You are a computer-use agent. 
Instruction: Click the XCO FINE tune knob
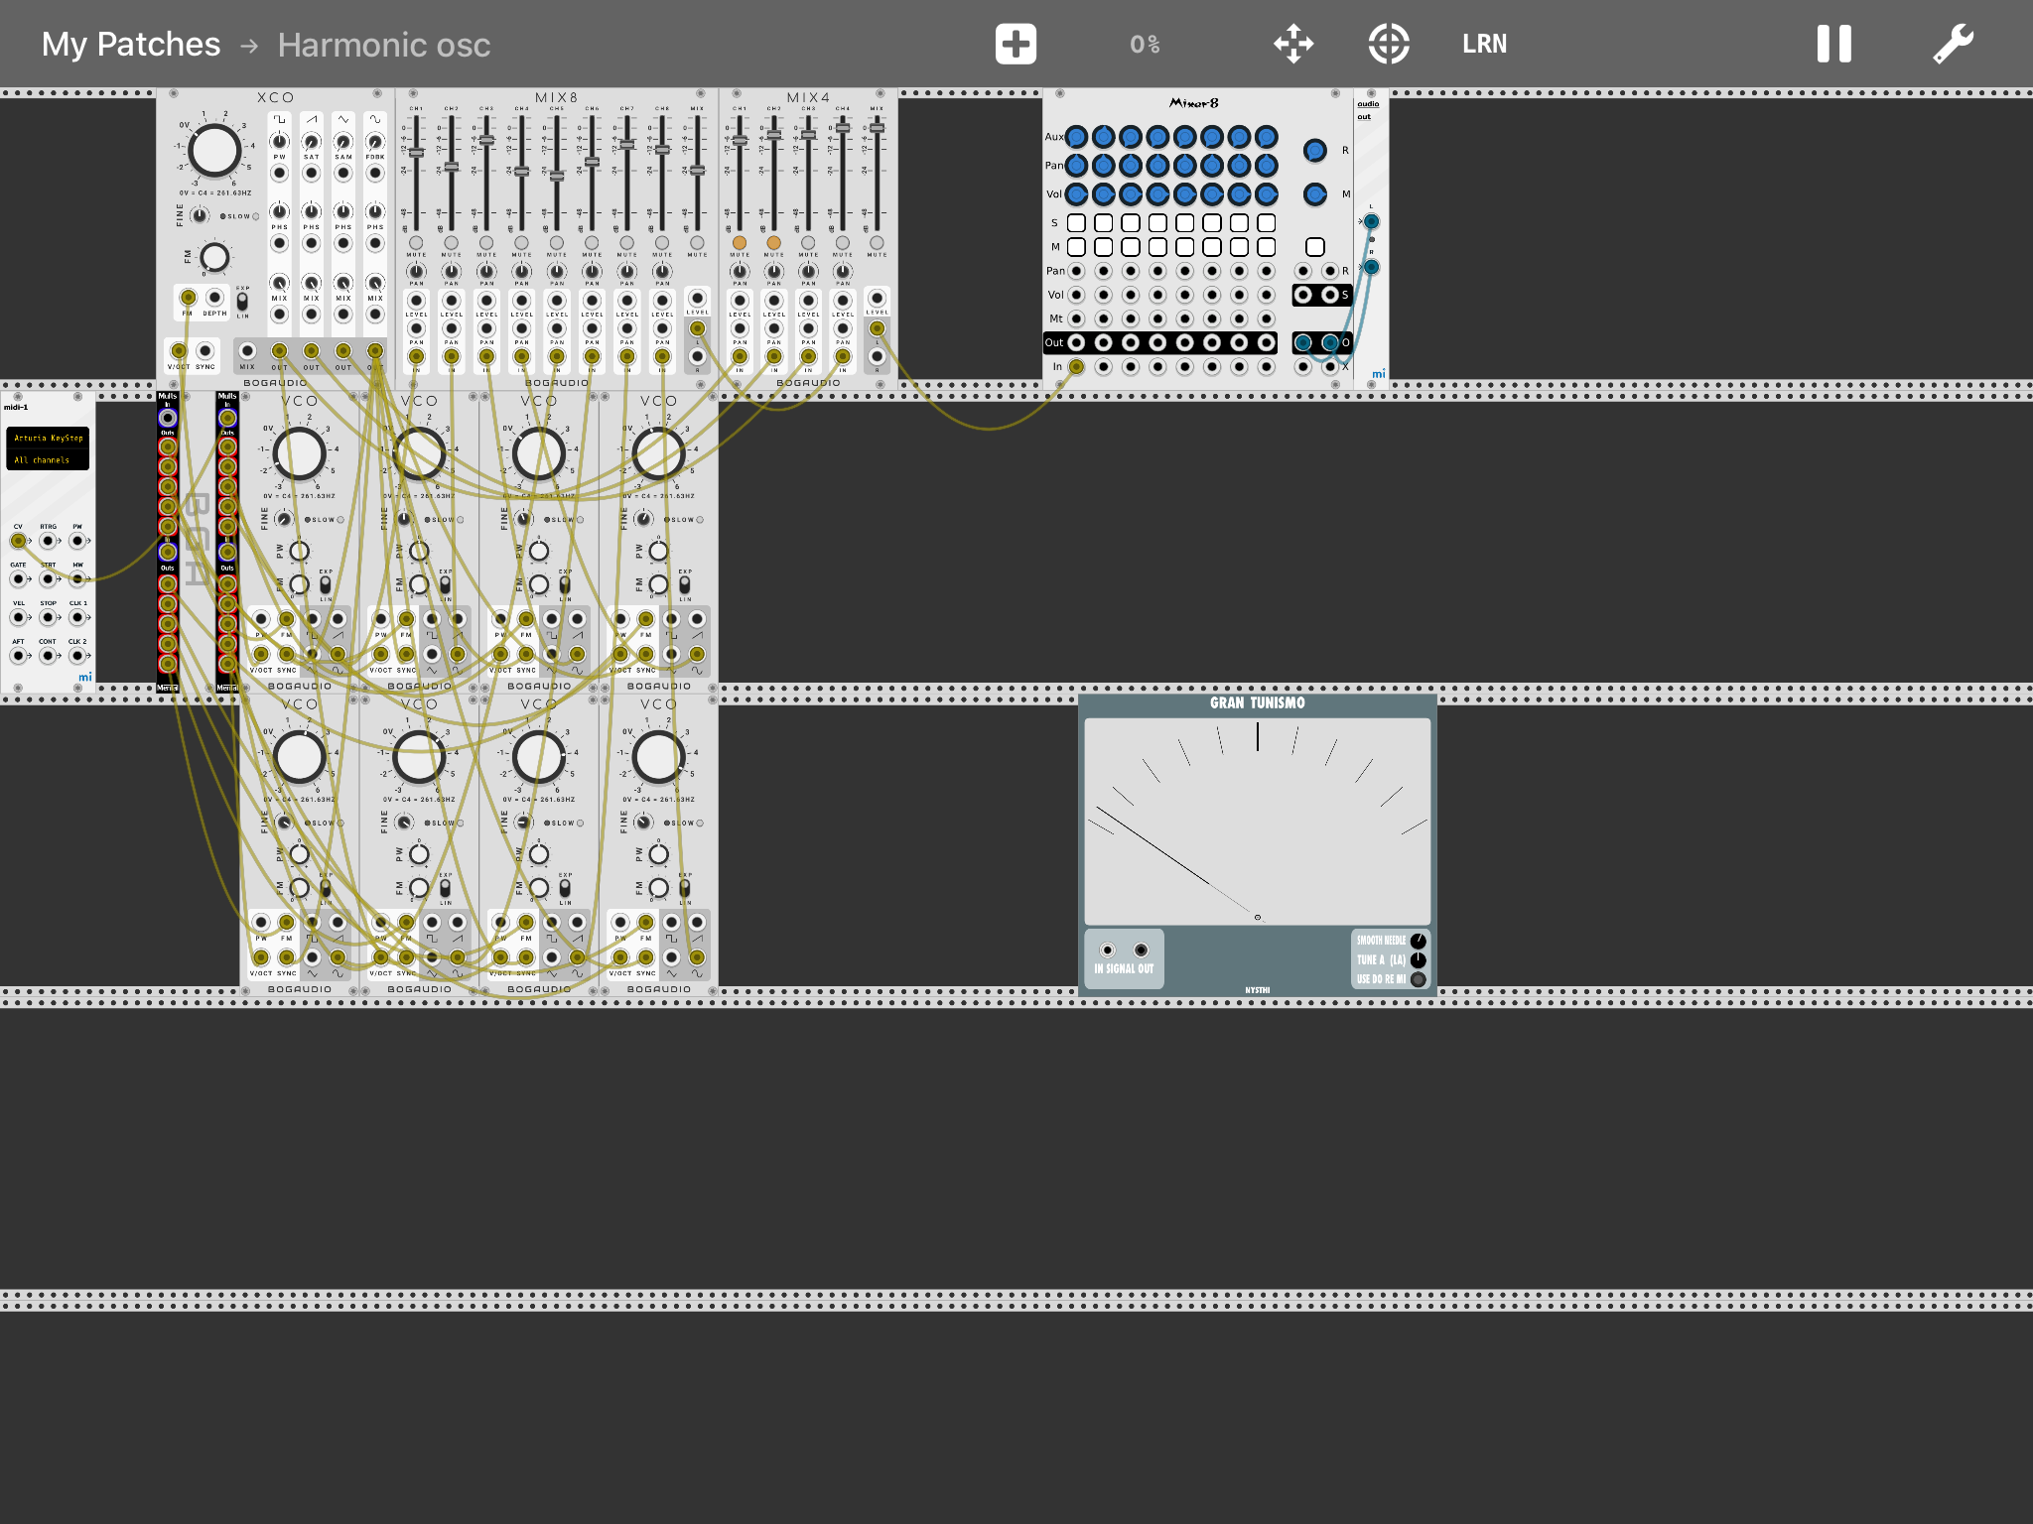point(200,215)
